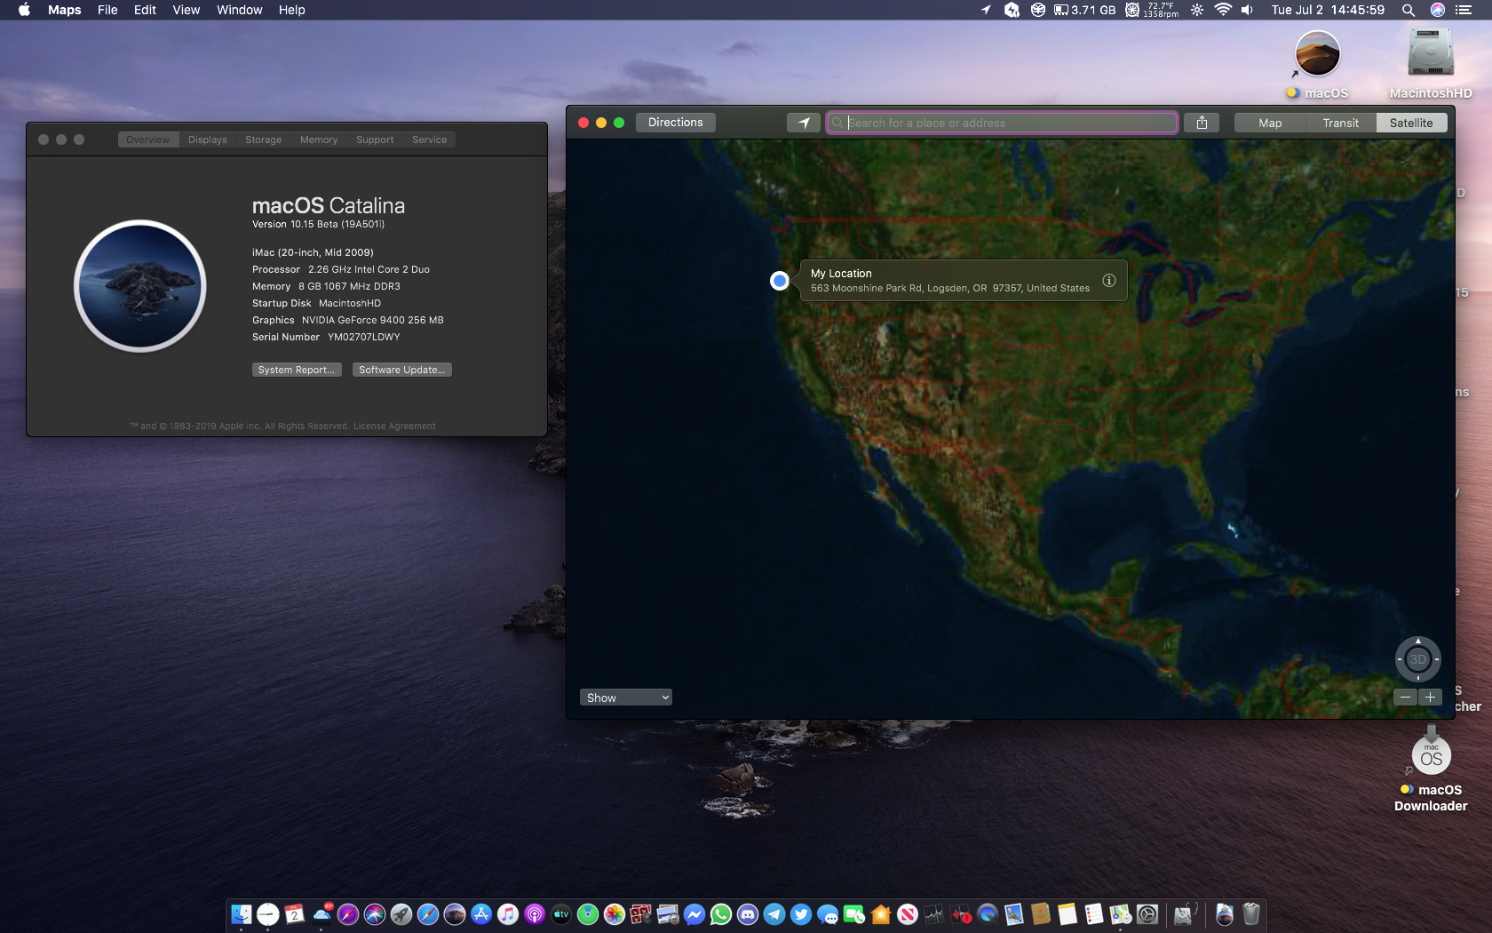The image size is (1492, 933).
Task: Open Spotlight search magnifier in menu bar
Action: pyautogui.click(x=1409, y=10)
